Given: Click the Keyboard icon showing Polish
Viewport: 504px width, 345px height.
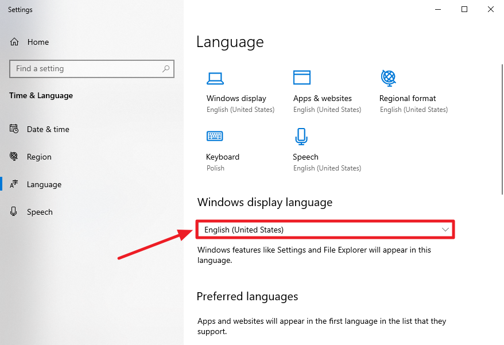Looking at the screenshot, I should 215,136.
